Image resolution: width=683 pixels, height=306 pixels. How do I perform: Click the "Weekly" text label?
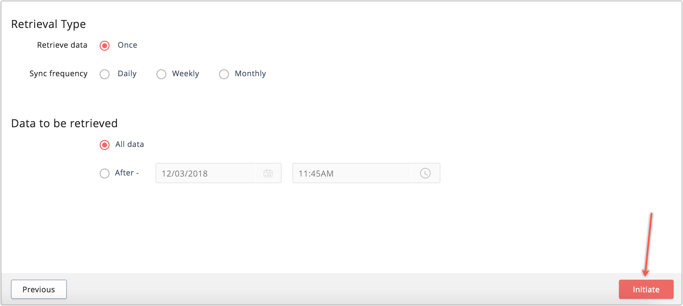click(185, 73)
